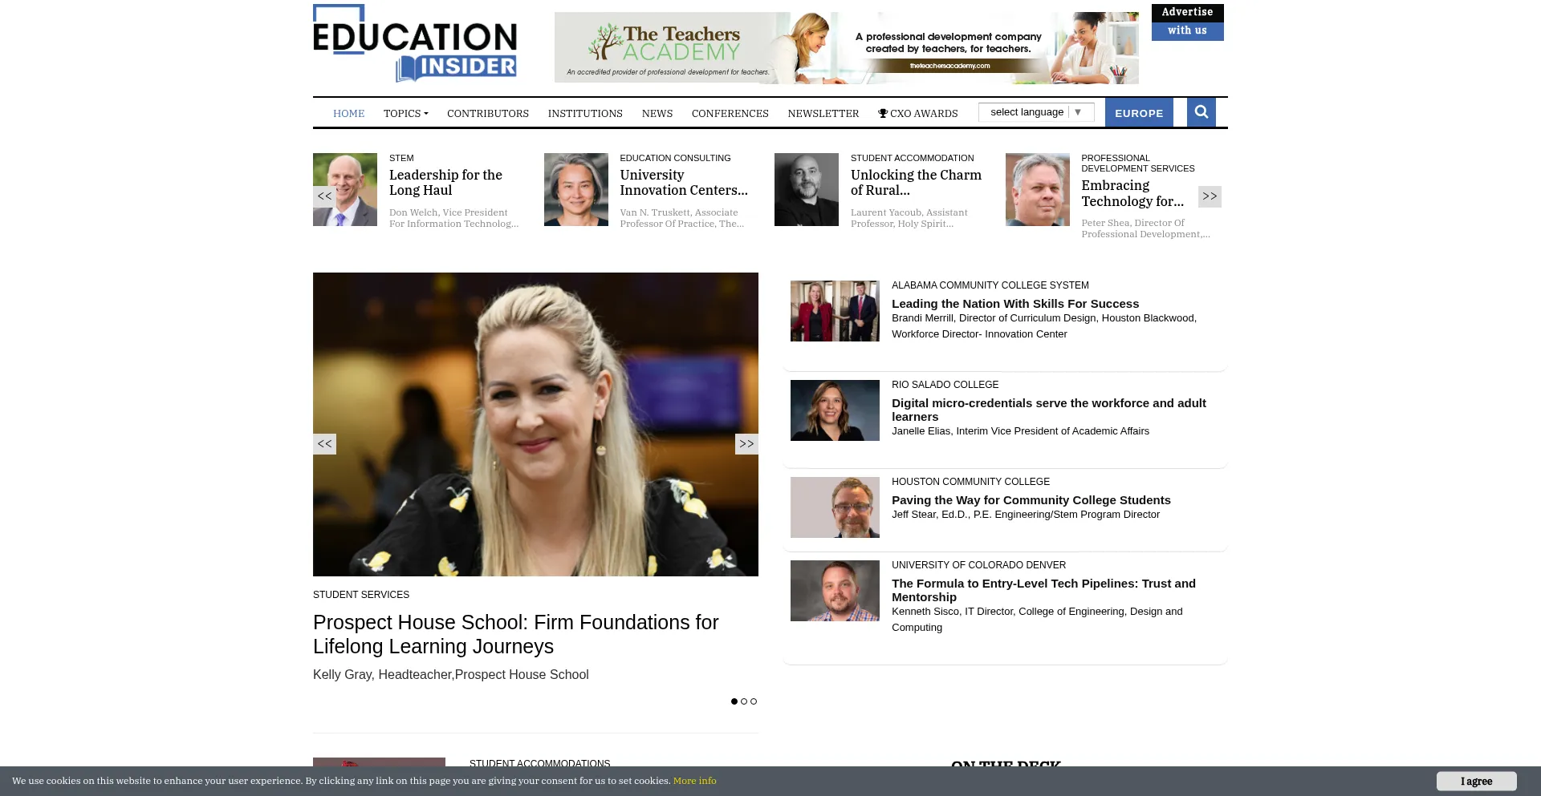Open CXO Awards trophy link

(x=917, y=114)
